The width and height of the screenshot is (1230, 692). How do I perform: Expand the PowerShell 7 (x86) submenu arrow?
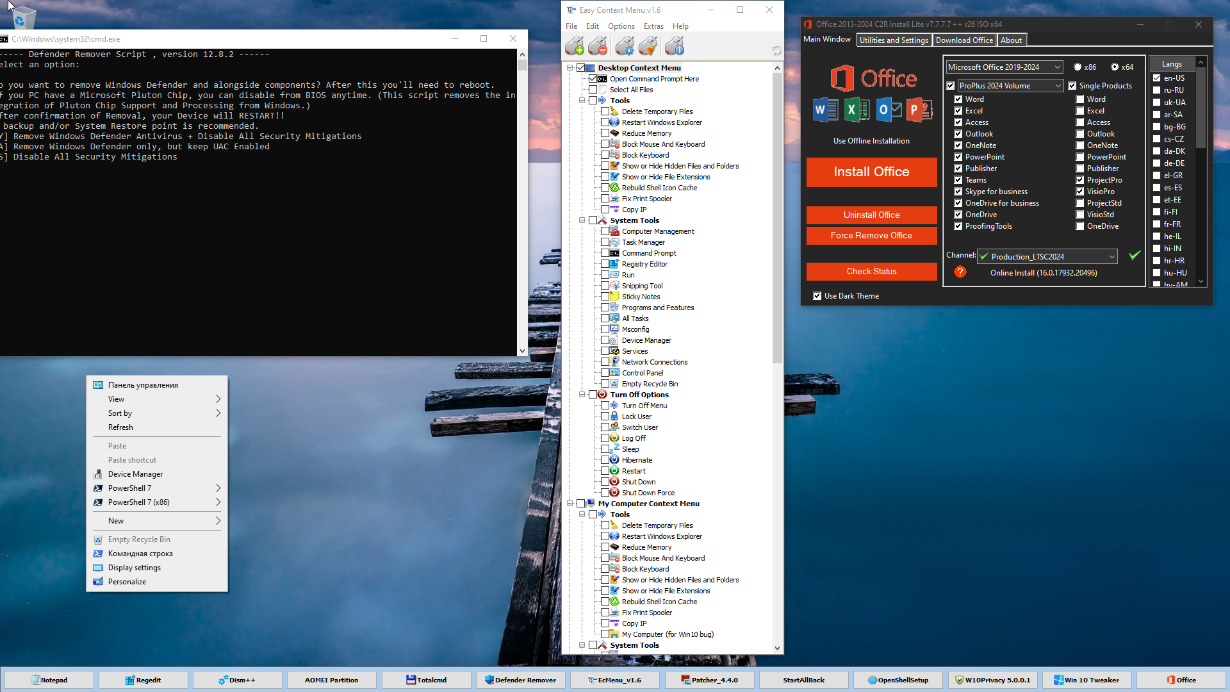218,502
